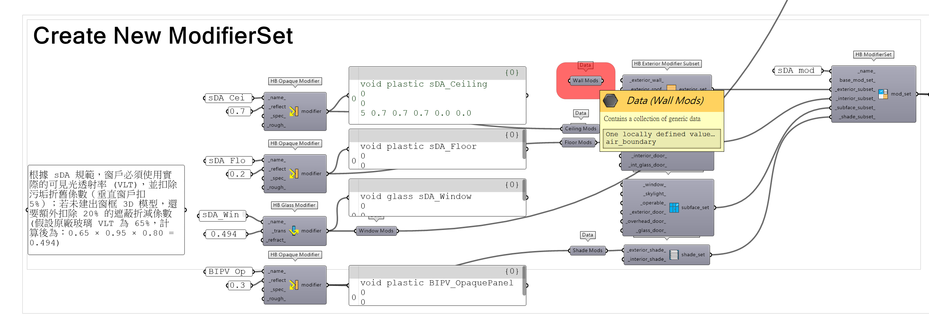This screenshot has height=322, width=929.
Task: Select the red Wall Mods data parameter
Action: pos(585,81)
